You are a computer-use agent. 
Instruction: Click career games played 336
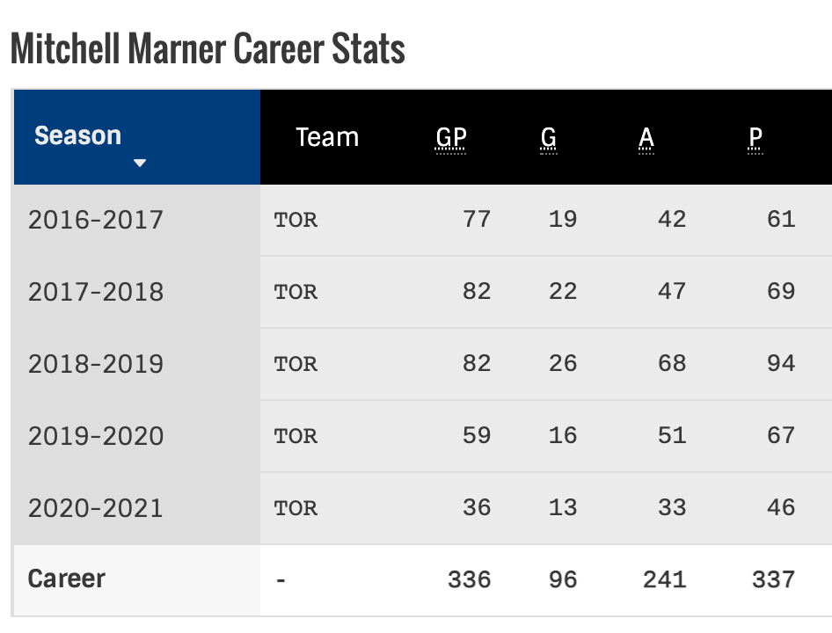(469, 578)
